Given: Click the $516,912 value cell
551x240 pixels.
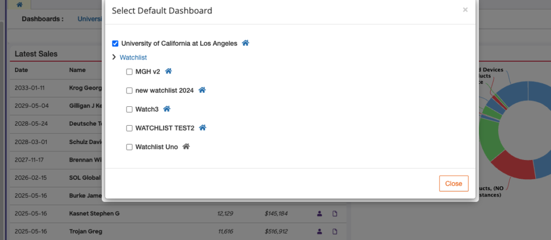Looking at the screenshot, I should [x=276, y=231].
